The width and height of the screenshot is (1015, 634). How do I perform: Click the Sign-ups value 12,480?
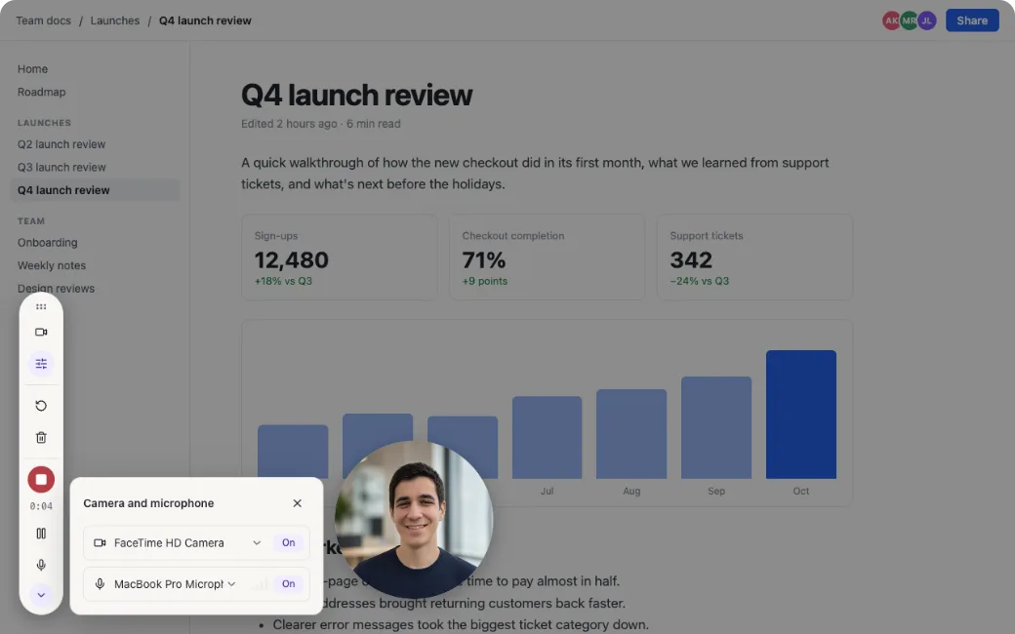[x=291, y=260]
